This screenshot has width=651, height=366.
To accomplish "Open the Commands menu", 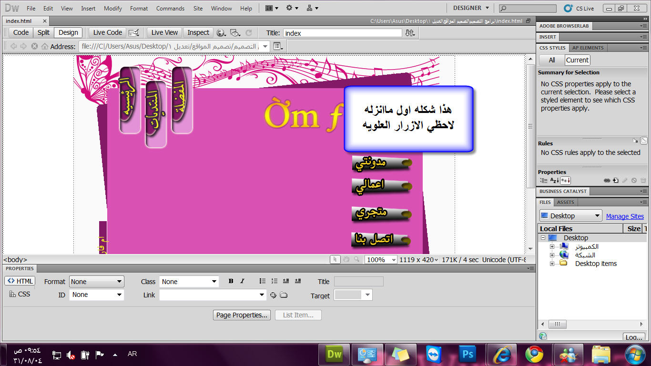I will pos(170,8).
